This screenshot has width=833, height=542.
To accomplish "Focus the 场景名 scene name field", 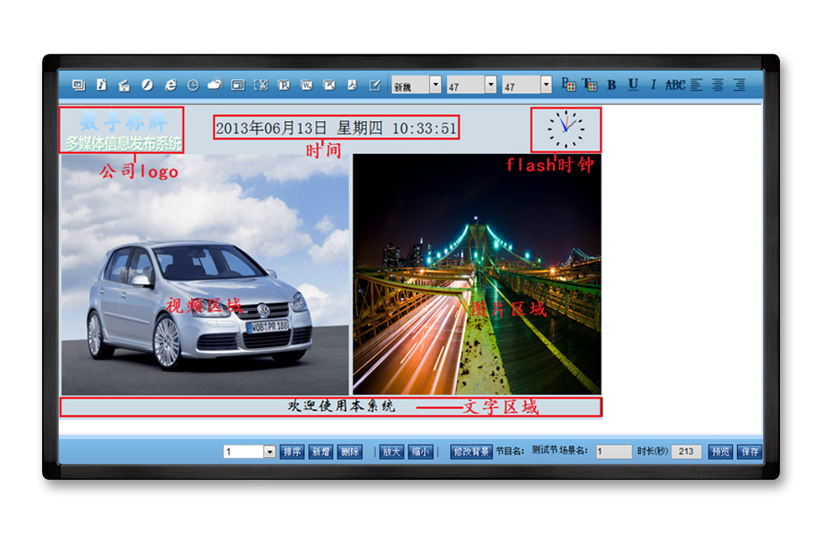I will (613, 452).
